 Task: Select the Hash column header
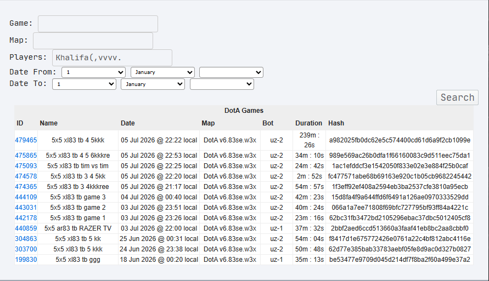336,123
